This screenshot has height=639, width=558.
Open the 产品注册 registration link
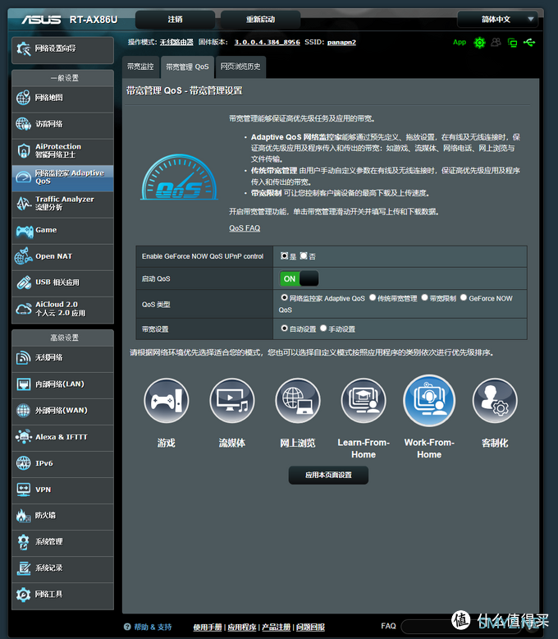277,627
